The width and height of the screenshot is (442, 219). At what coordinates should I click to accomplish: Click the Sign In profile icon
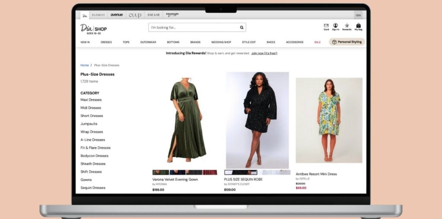pyautogui.click(x=335, y=27)
